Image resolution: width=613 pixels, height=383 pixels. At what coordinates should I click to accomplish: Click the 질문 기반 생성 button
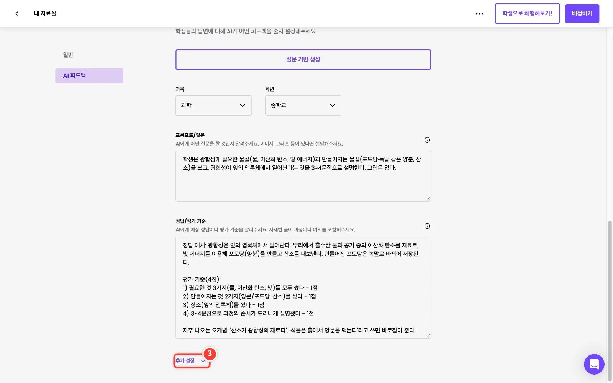[x=303, y=59]
